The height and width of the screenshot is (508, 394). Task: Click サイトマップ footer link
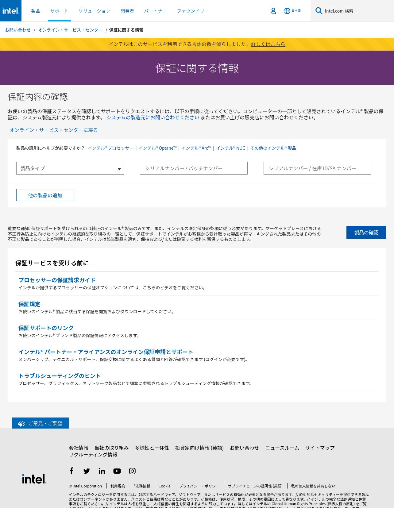tap(320, 448)
